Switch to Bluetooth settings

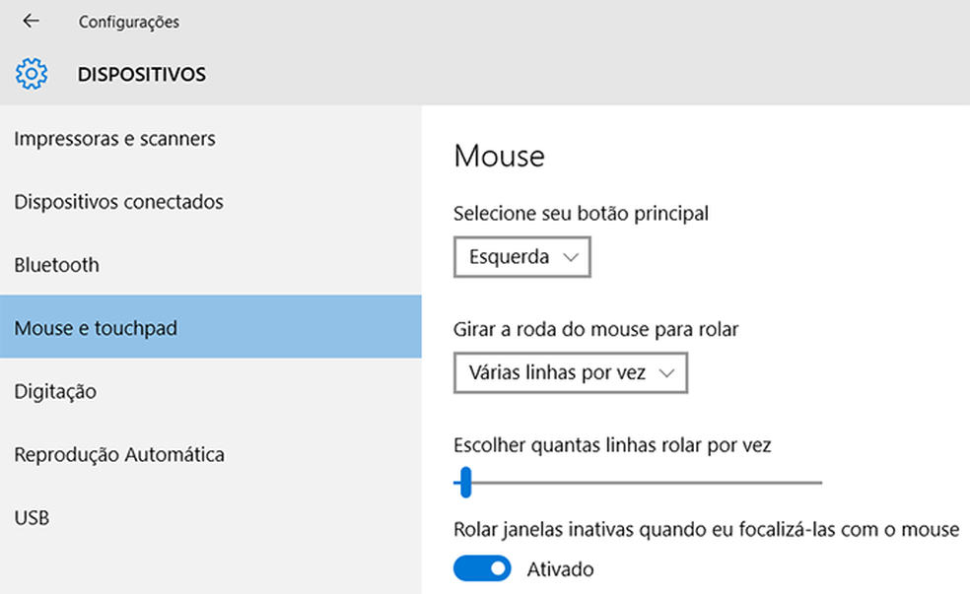[x=56, y=265]
